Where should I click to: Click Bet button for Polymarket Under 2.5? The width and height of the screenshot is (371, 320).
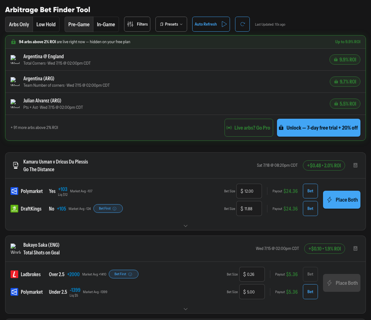tap(310, 292)
